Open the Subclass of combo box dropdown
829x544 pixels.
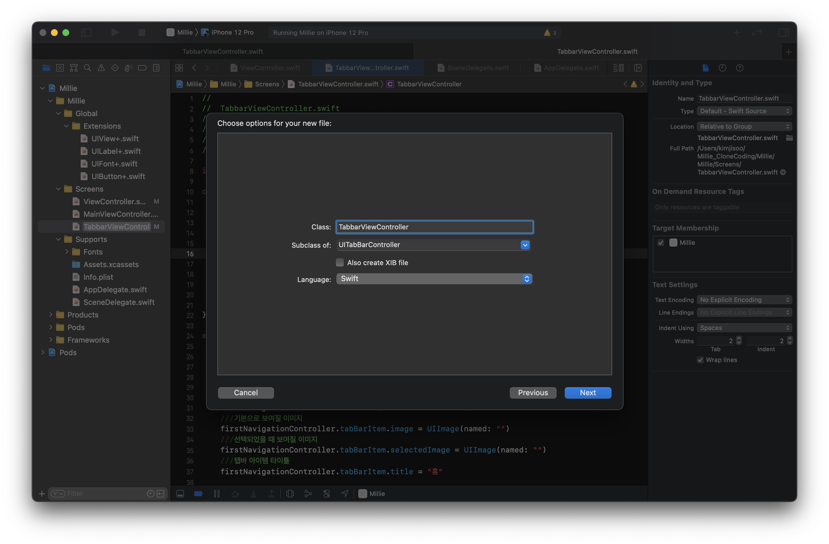(525, 245)
